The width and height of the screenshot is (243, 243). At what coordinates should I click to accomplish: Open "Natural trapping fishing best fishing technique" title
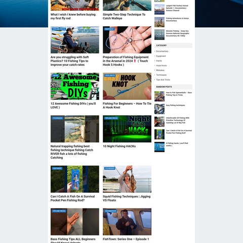(72, 152)
